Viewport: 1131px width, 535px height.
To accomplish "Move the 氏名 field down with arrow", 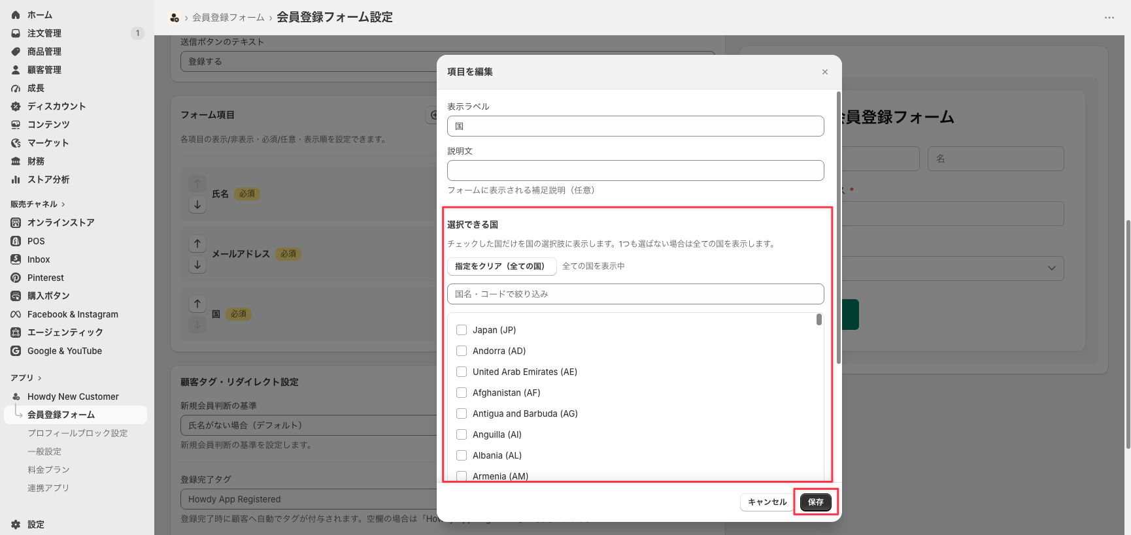I will pyautogui.click(x=197, y=204).
